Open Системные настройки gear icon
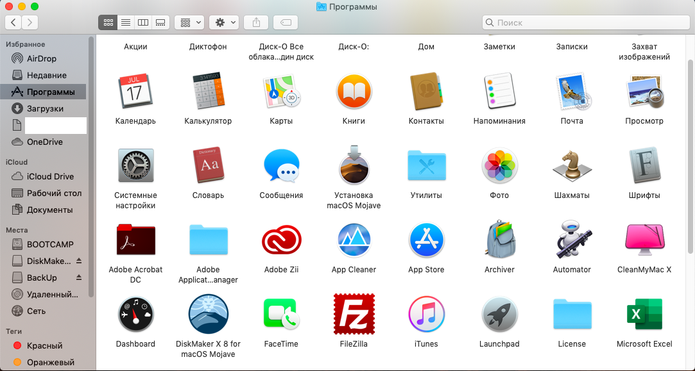The width and height of the screenshot is (695, 371). (x=135, y=166)
